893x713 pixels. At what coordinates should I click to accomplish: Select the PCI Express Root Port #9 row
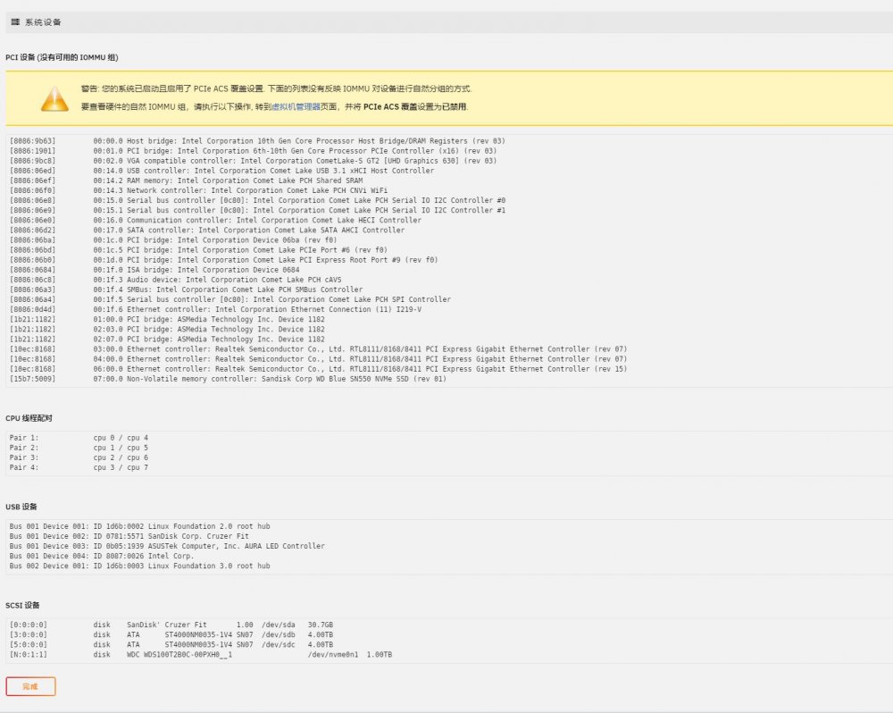pos(224,260)
